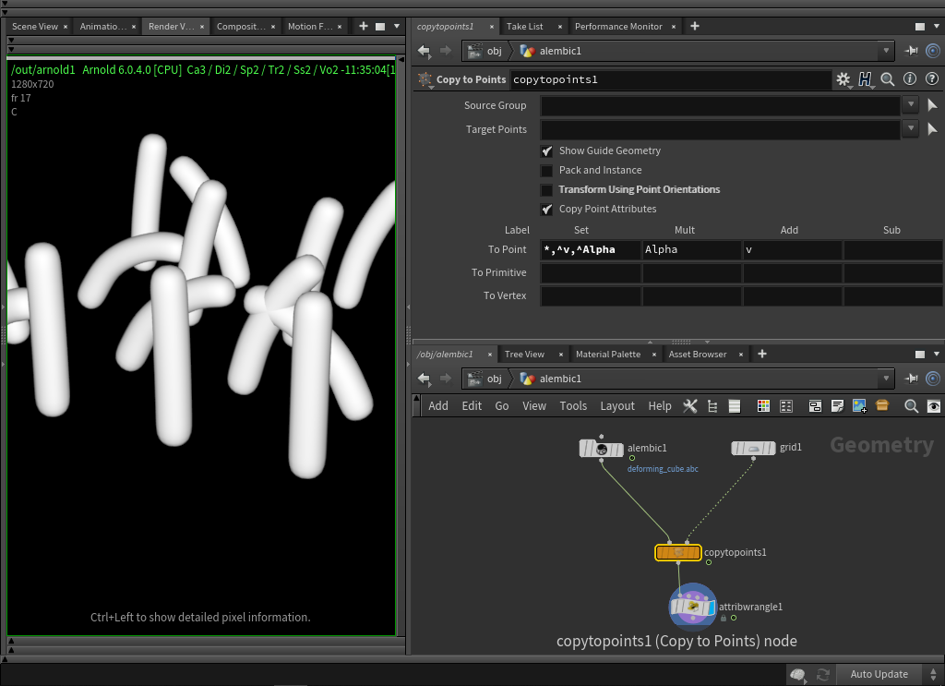
Task: Click the background image icon in network toolbar
Action: click(x=859, y=406)
